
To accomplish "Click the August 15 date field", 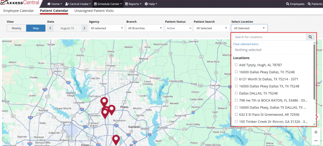I will (67, 28).
